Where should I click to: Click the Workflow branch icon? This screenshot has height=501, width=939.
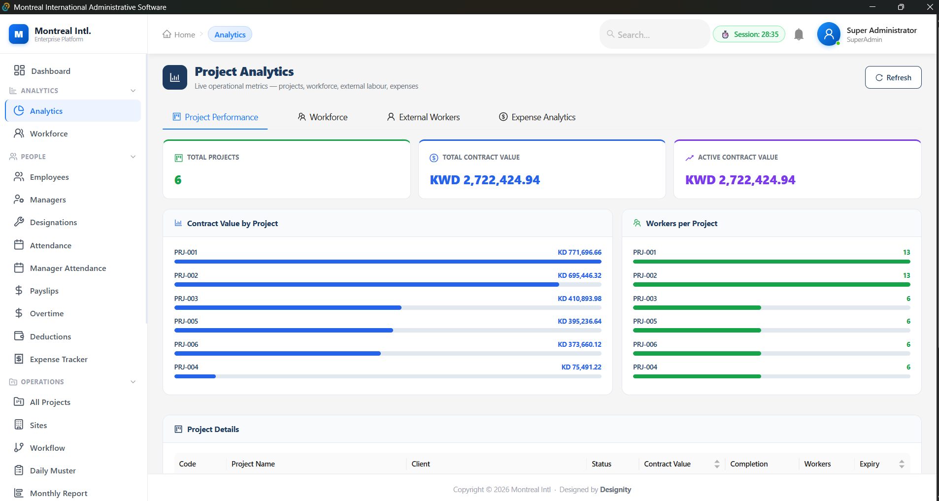(x=19, y=447)
